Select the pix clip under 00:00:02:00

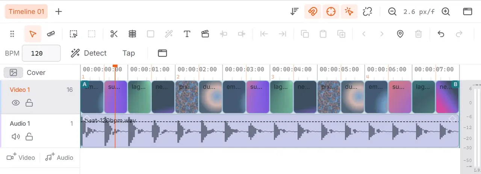(x=187, y=97)
